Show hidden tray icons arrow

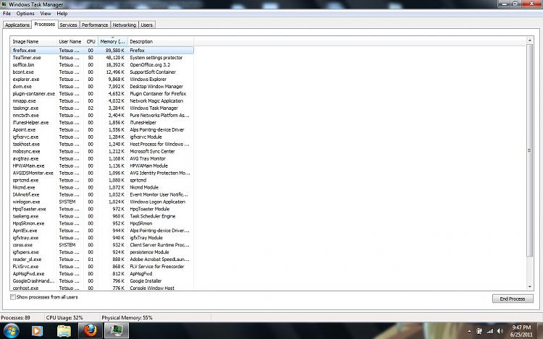[469, 331]
